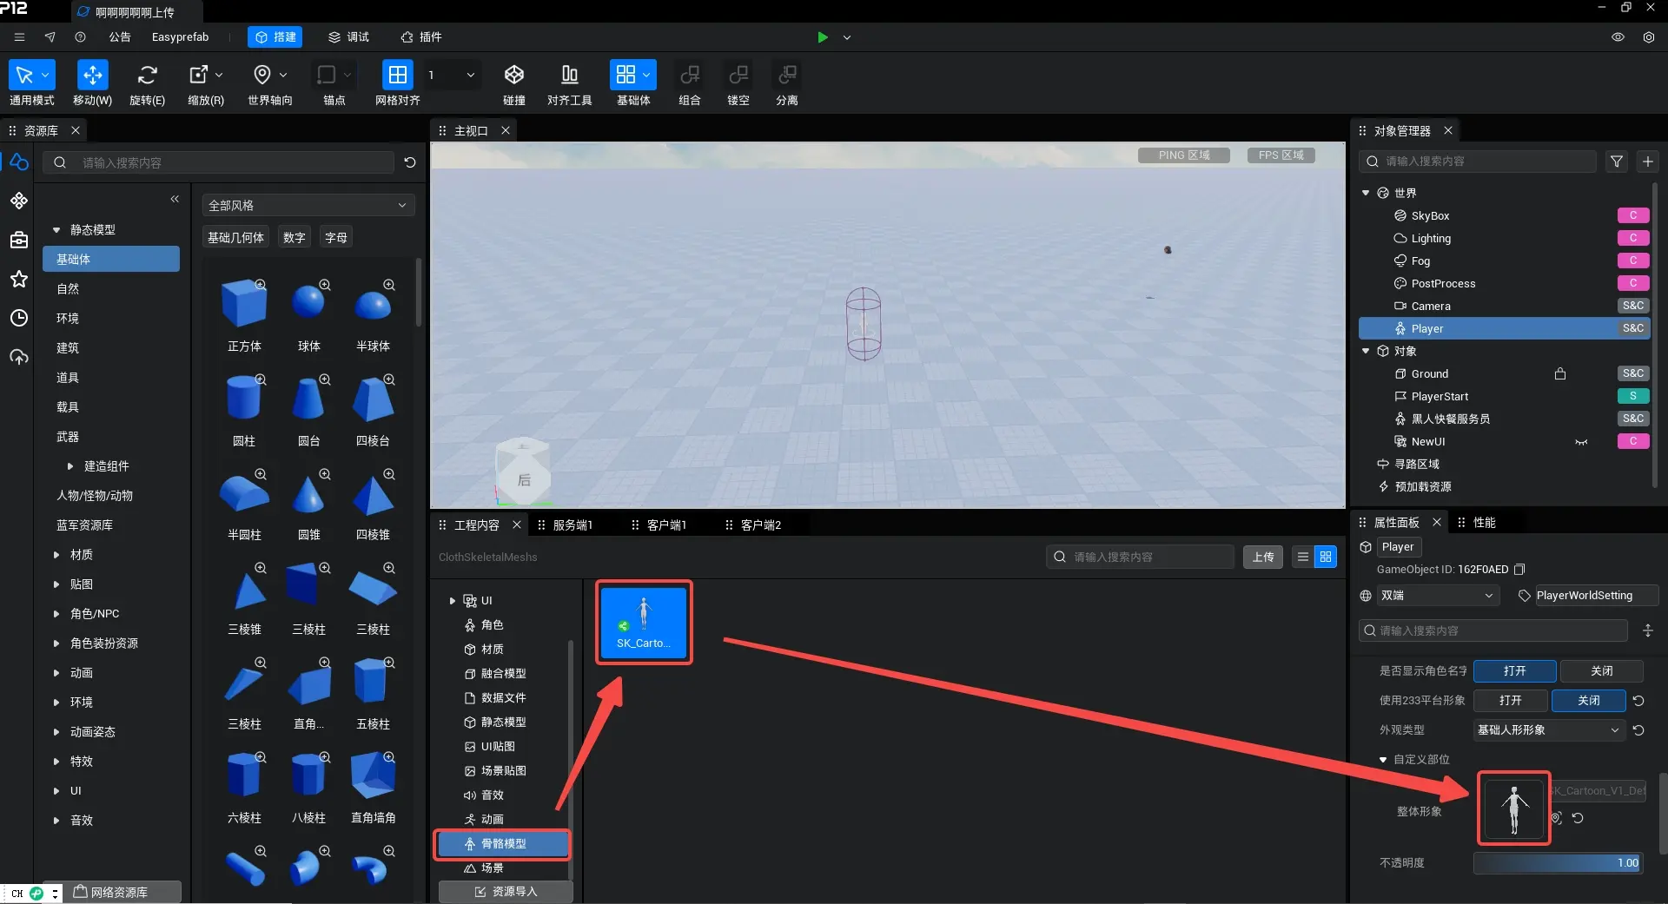Switch to the 调试 debug tab
This screenshot has width=1668, height=904.
348,37
